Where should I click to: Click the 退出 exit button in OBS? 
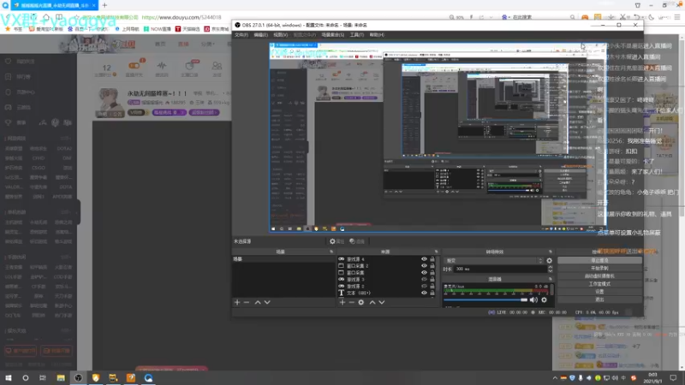tap(599, 299)
